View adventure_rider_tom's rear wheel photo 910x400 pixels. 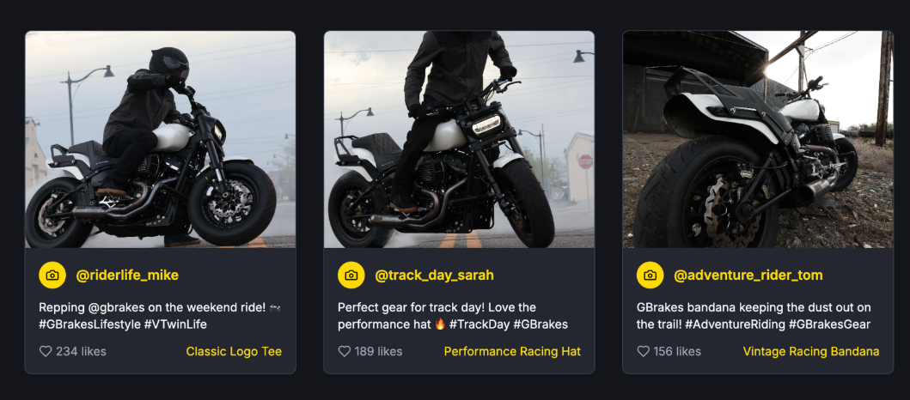(x=757, y=140)
